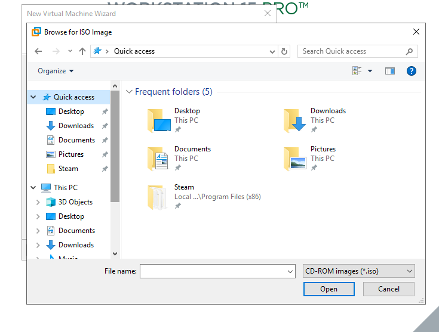Close the New Virtual Machine Wizard window
This screenshot has height=332, width=439.
tap(268, 14)
